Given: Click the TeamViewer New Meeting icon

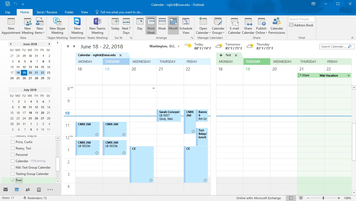Looking at the screenshot, I should [77, 26].
